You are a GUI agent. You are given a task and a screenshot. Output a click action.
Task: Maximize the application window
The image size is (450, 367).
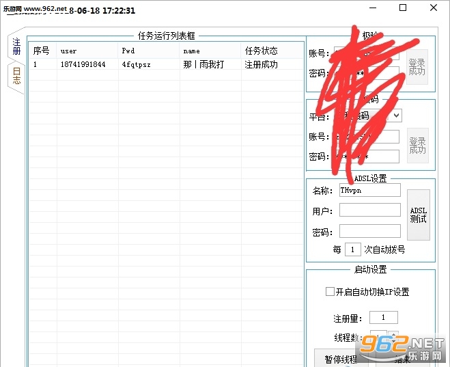[403, 8]
